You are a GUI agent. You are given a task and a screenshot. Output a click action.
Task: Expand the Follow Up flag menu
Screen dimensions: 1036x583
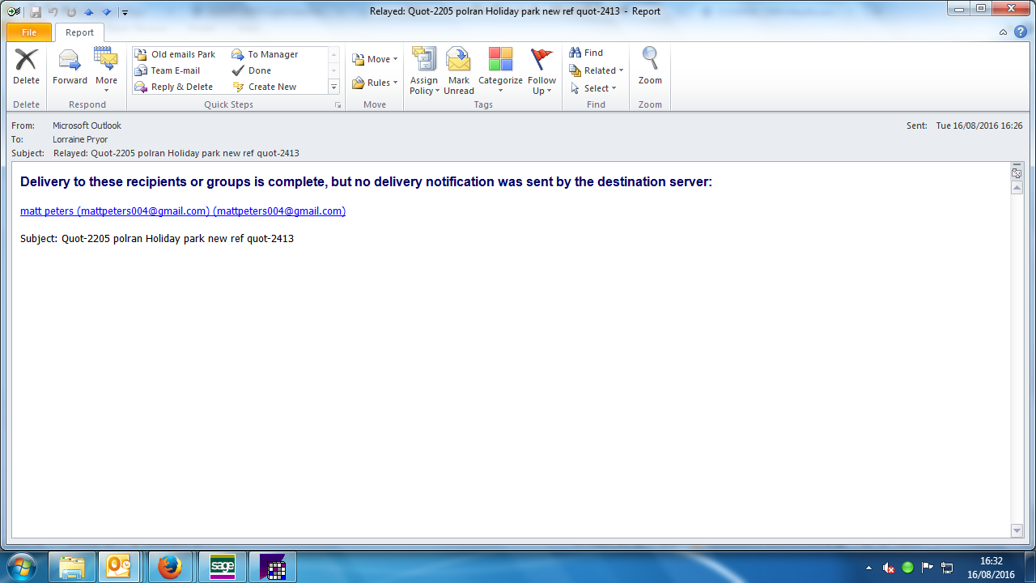pos(541,70)
